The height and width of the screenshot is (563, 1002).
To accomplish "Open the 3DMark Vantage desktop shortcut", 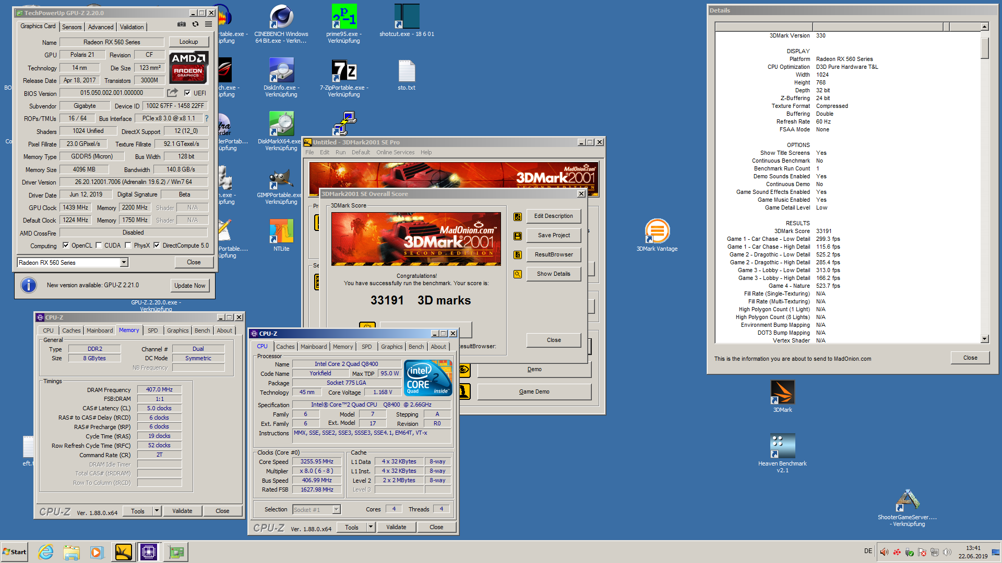I will pyautogui.click(x=657, y=235).
